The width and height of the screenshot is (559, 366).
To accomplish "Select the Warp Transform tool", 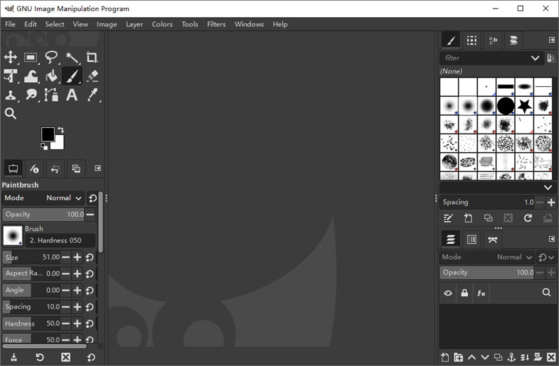I will tap(31, 76).
